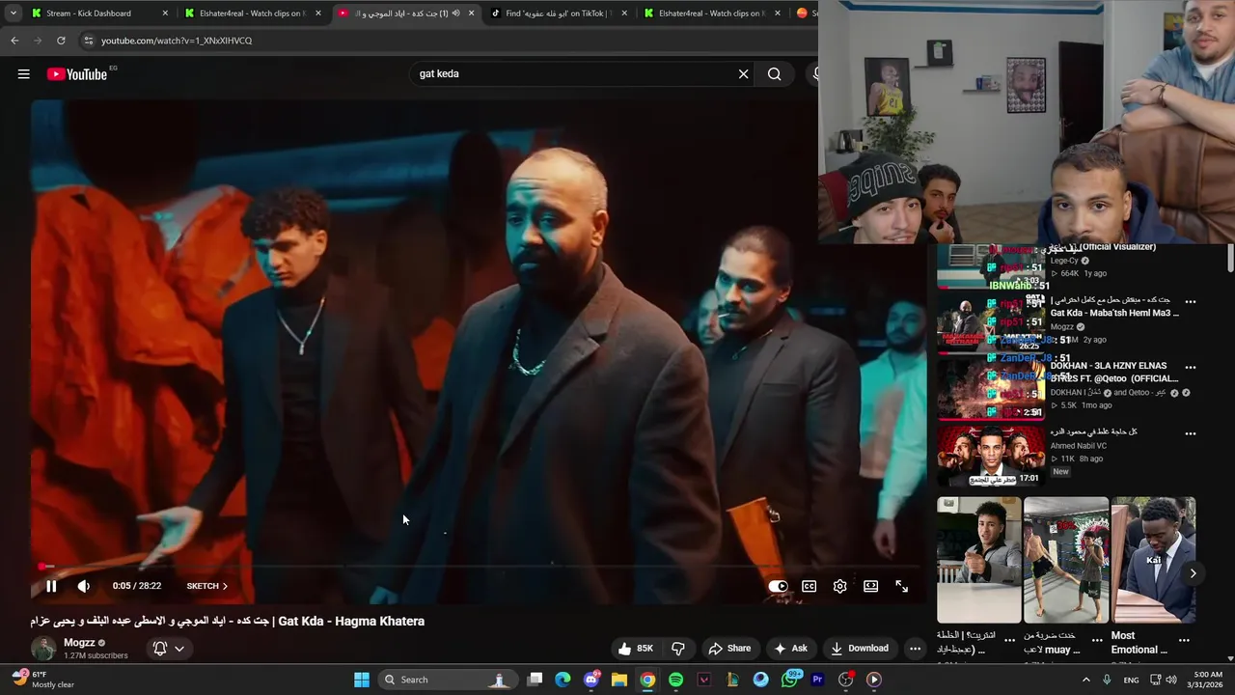
Task: Switch to the second Elshater4real Kick tab
Action: pos(711,14)
